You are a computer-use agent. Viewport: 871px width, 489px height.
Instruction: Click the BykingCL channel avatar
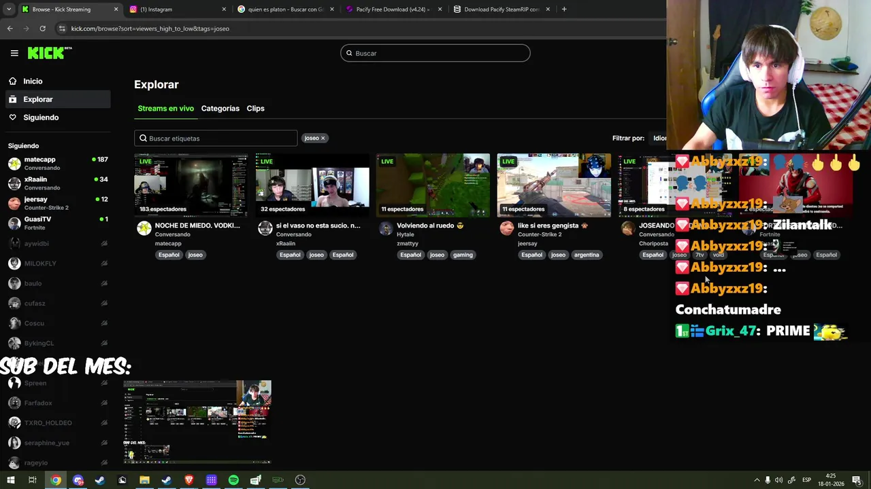[x=14, y=343]
